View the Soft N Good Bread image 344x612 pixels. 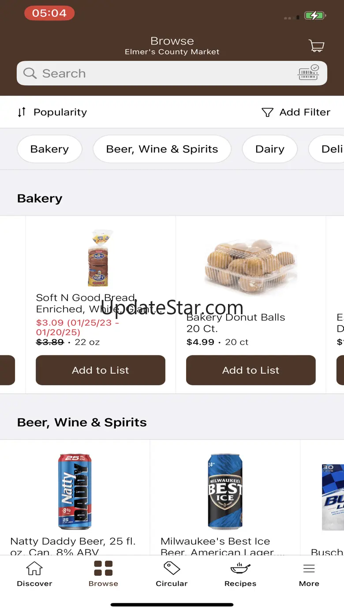[x=99, y=258]
